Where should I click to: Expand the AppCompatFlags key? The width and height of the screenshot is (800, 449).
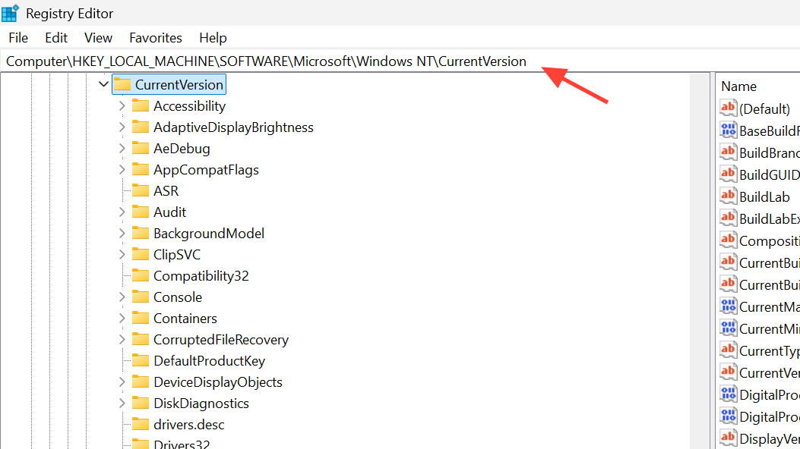point(122,170)
